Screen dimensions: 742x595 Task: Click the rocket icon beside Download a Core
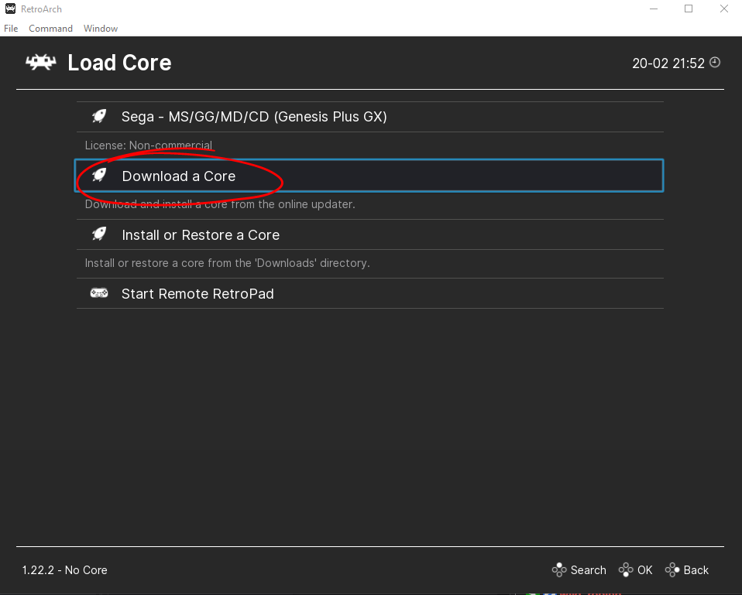coord(98,175)
